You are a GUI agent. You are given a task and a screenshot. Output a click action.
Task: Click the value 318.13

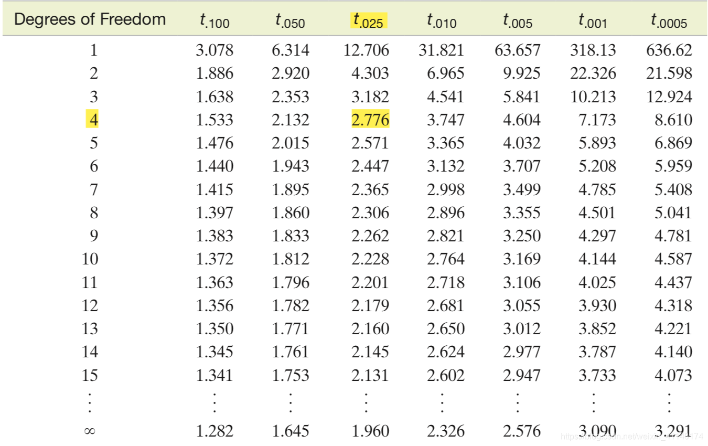pyautogui.click(x=593, y=50)
